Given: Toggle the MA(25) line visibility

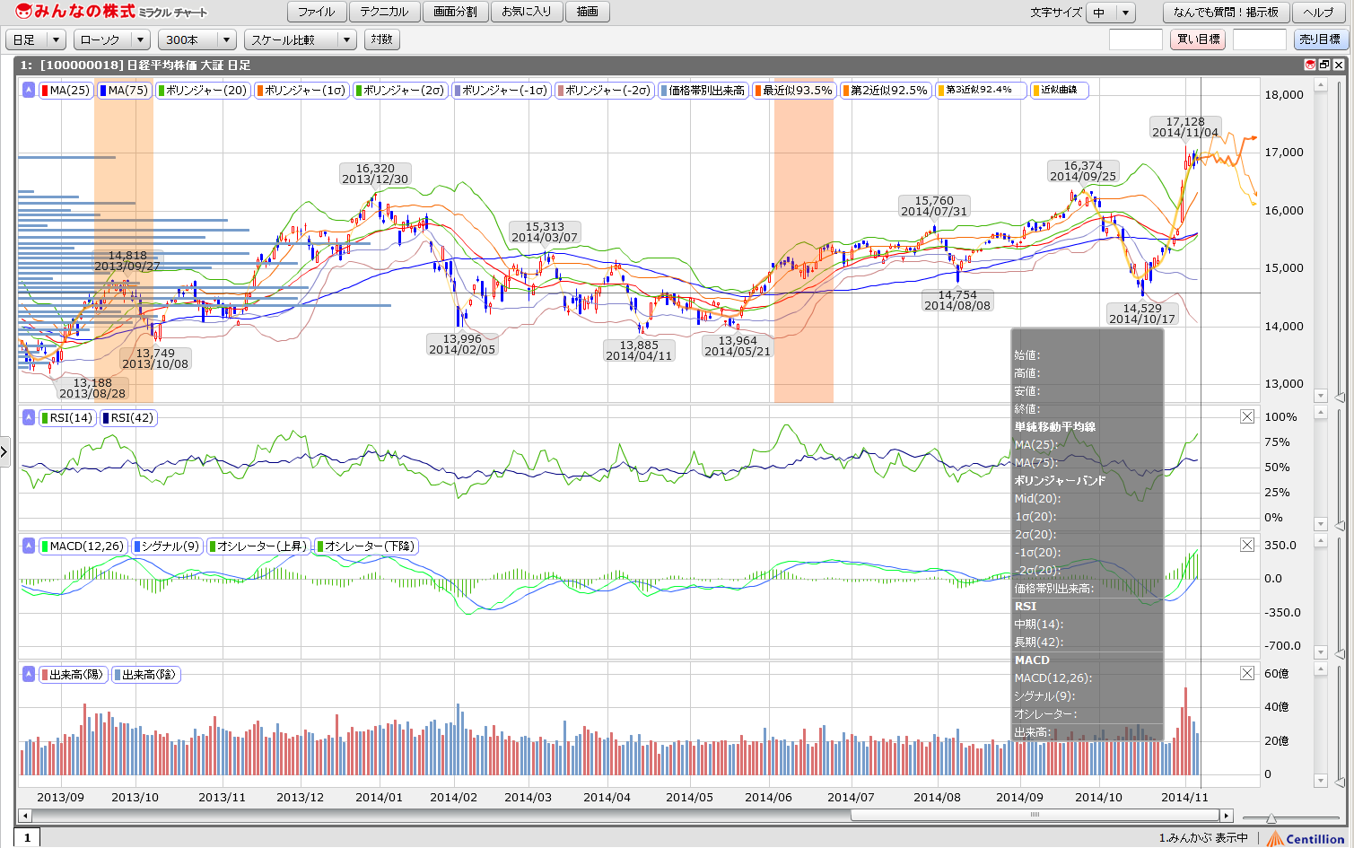Looking at the screenshot, I should coord(66,90).
